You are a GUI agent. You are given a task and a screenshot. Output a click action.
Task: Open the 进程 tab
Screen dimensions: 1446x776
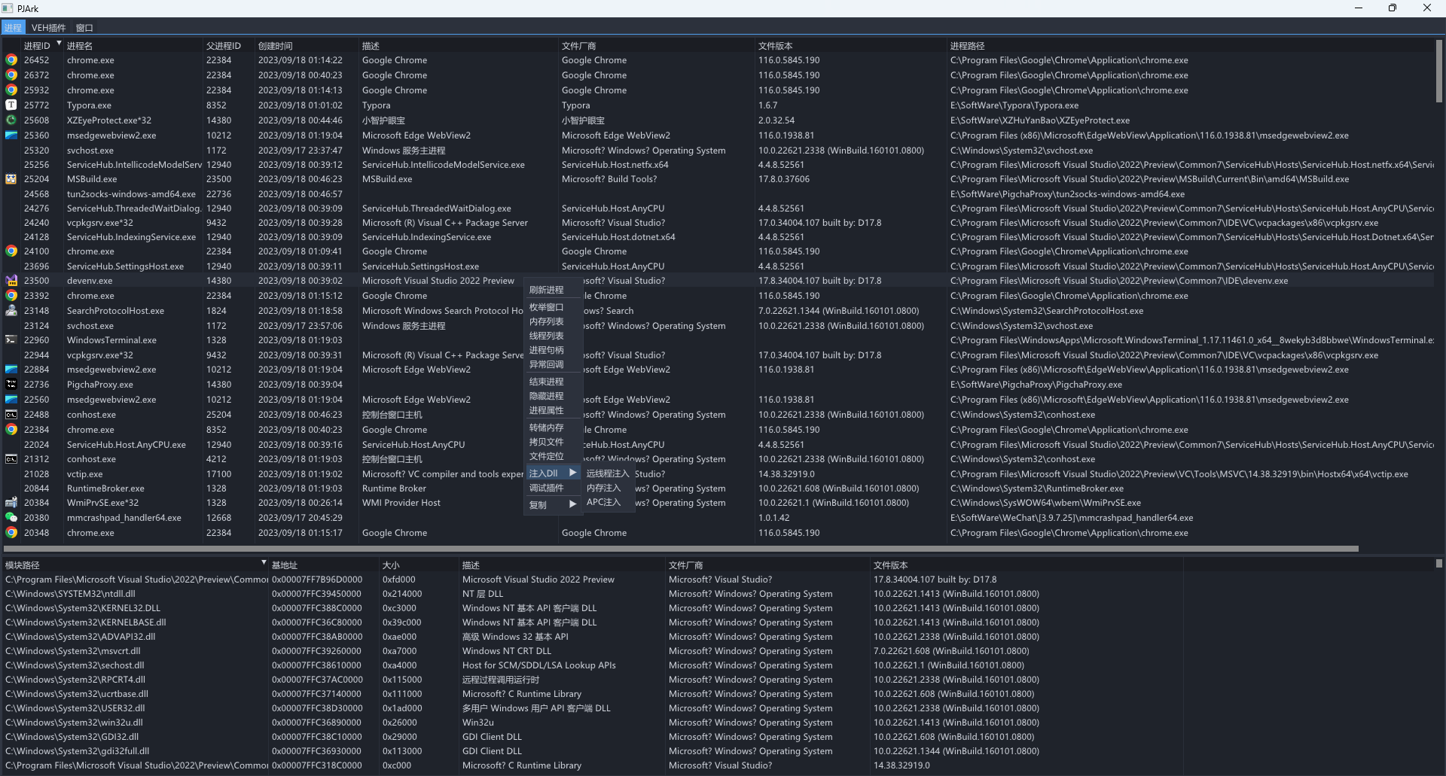point(13,28)
